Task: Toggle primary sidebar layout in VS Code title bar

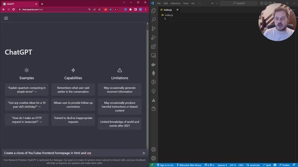Action: pyautogui.click(x=262, y=3)
